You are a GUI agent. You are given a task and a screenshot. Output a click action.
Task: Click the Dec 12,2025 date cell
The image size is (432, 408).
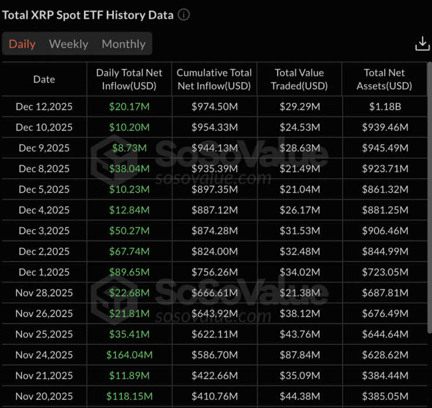point(44,107)
